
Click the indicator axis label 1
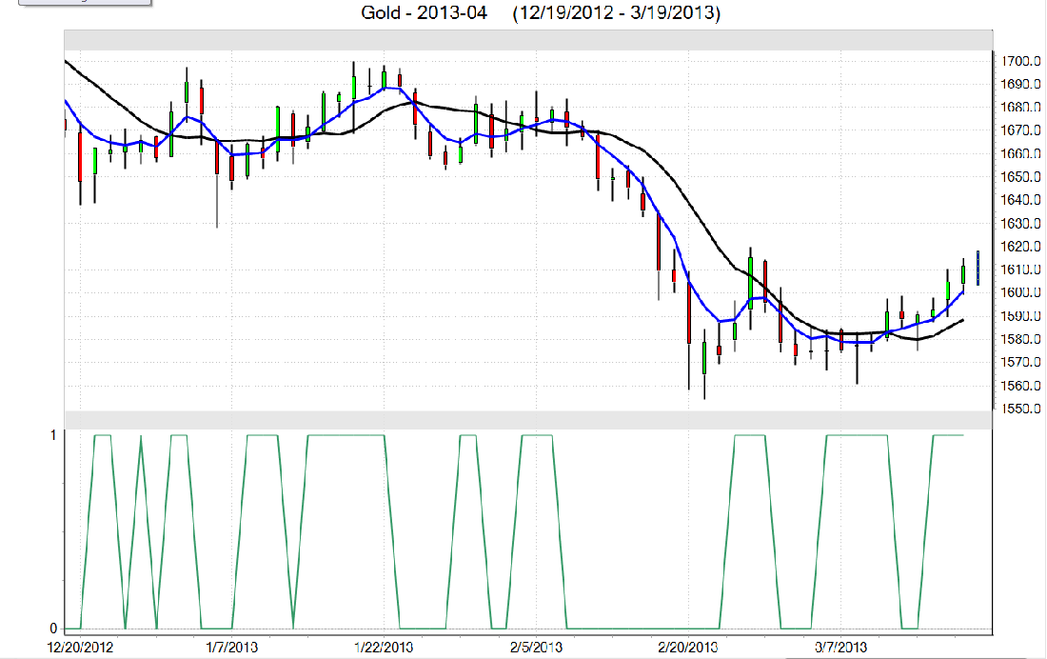tap(53, 434)
